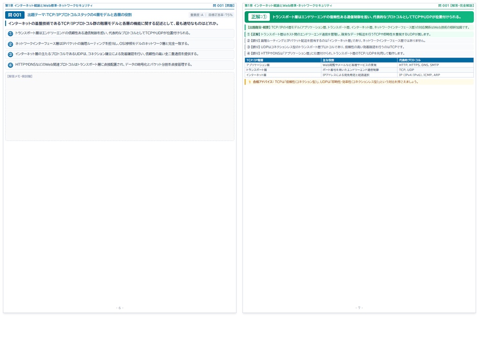Image resolution: width=479 pixels, height=339 pixels.
Task: Click the 重要度:A label
Action: (x=197, y=15)
